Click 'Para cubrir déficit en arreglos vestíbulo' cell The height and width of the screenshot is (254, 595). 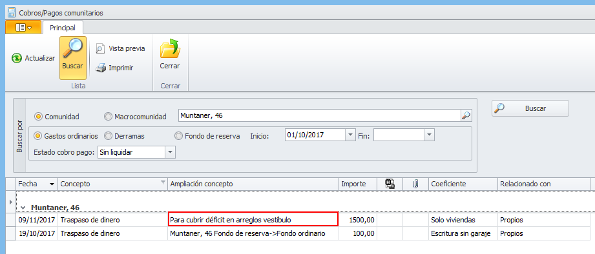click(x=253, y=220)
